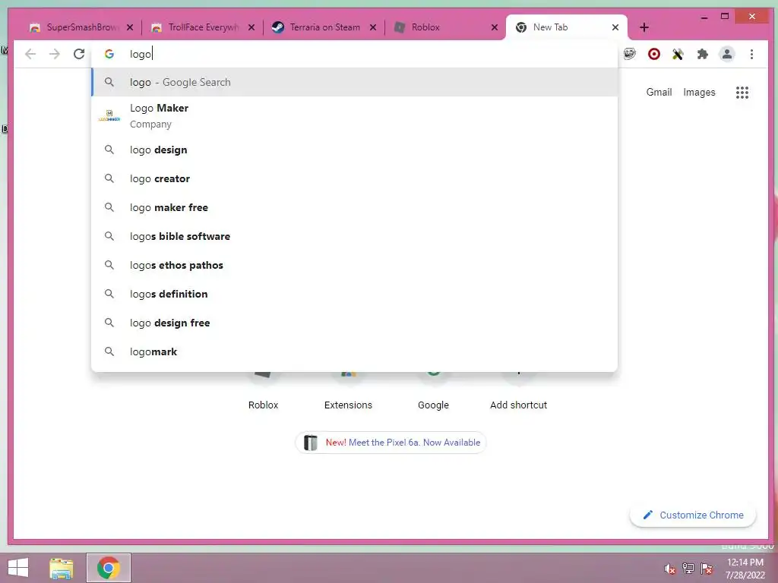Select the logo design free suggestion
This screenshot has height=583, width=778.
pos(354,322)
